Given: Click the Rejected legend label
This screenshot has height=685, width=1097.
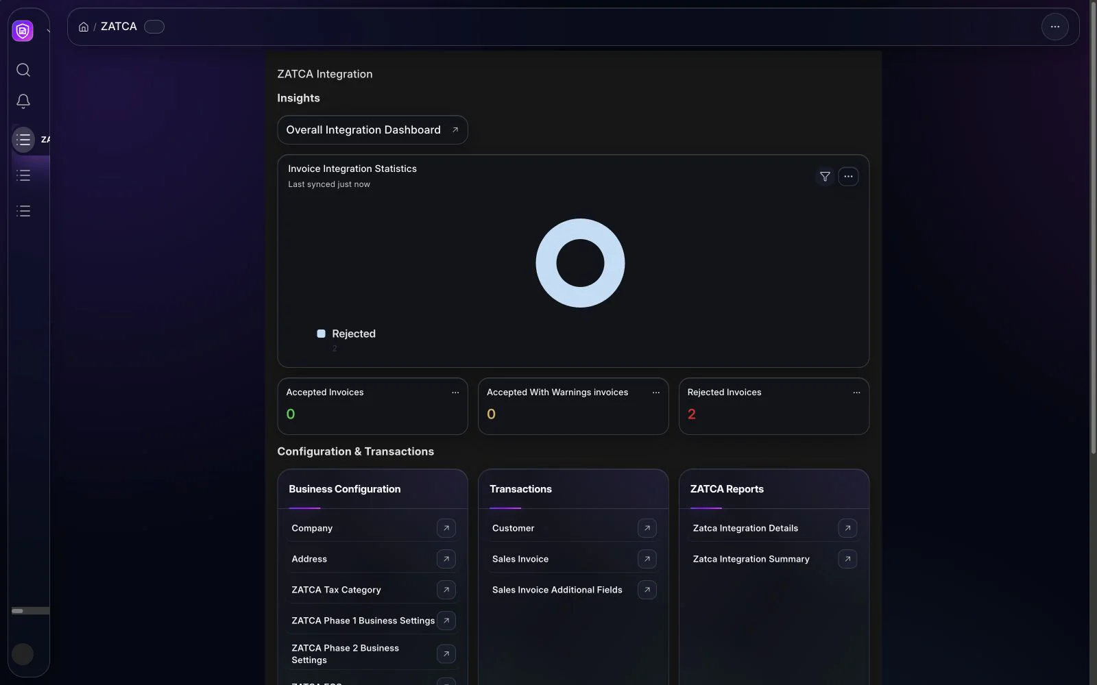Looking at the screenshot, I should tap(354, 334).
